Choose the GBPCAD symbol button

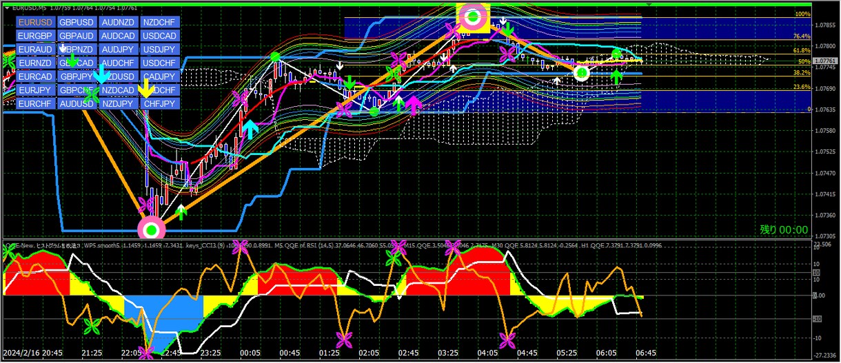point(77,63)
